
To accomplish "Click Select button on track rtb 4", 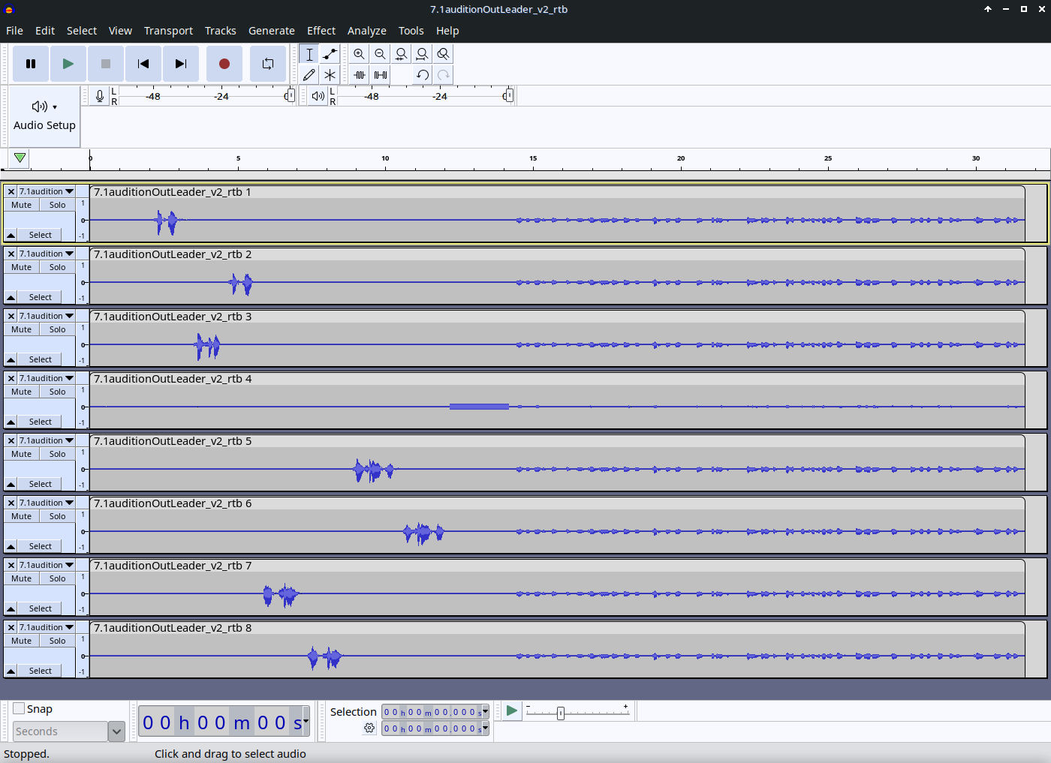I will pos(40,422).
